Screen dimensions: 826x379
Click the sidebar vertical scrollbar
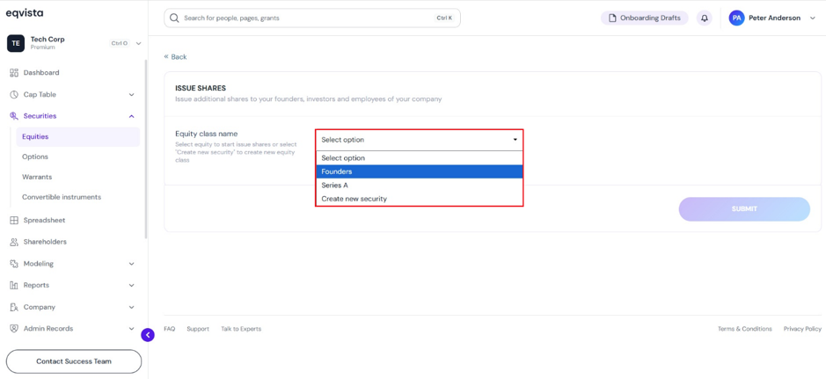pyautogui.click(x=146, y=149)
